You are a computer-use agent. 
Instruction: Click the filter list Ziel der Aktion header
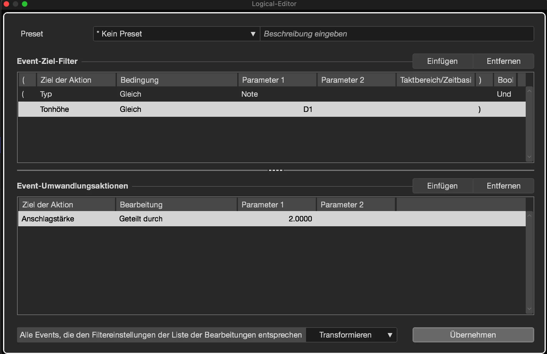76,80
